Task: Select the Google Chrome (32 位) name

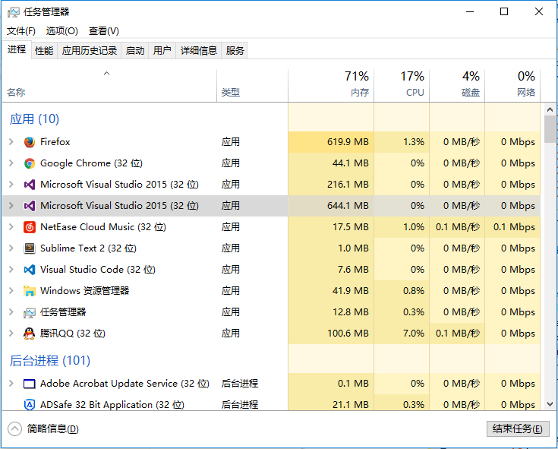Action: pos(91,163)
